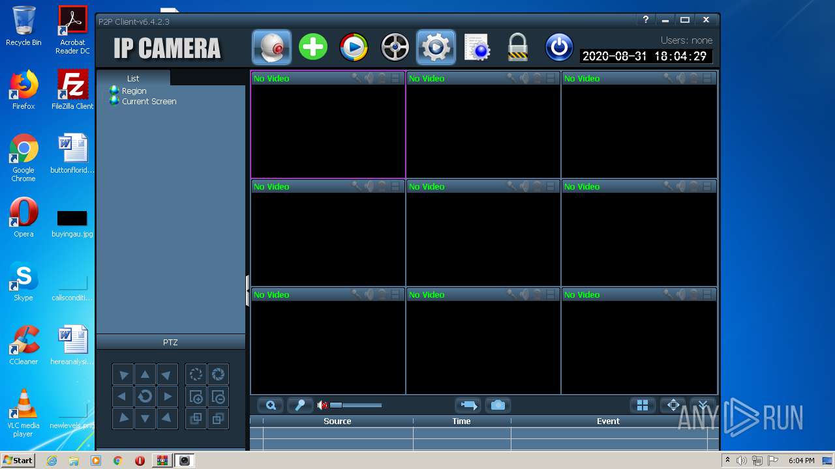Change the grid split layout button
Image resolution: width=835 pixels, height=469 pixels.
click(643, 405)
